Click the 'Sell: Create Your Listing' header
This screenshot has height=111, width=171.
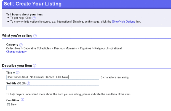tap(33, 4)
